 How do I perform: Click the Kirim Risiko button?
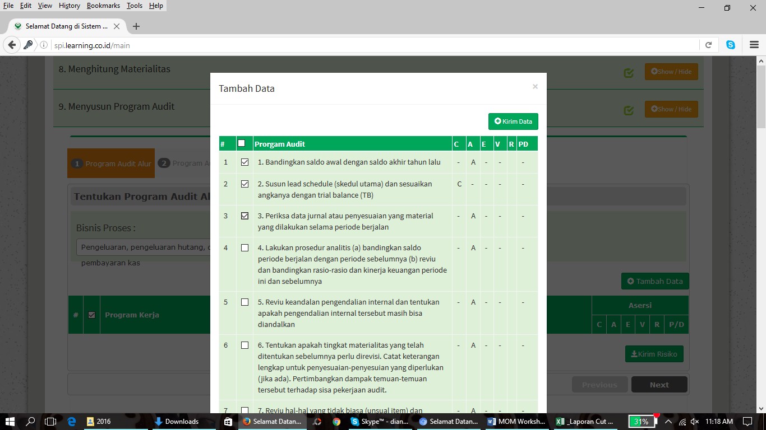coord(654,354)
